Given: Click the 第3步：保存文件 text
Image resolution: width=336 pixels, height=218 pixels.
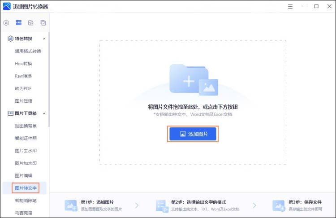Looking at the screenshot, I should pyautogui.click(x=305, y=202).
